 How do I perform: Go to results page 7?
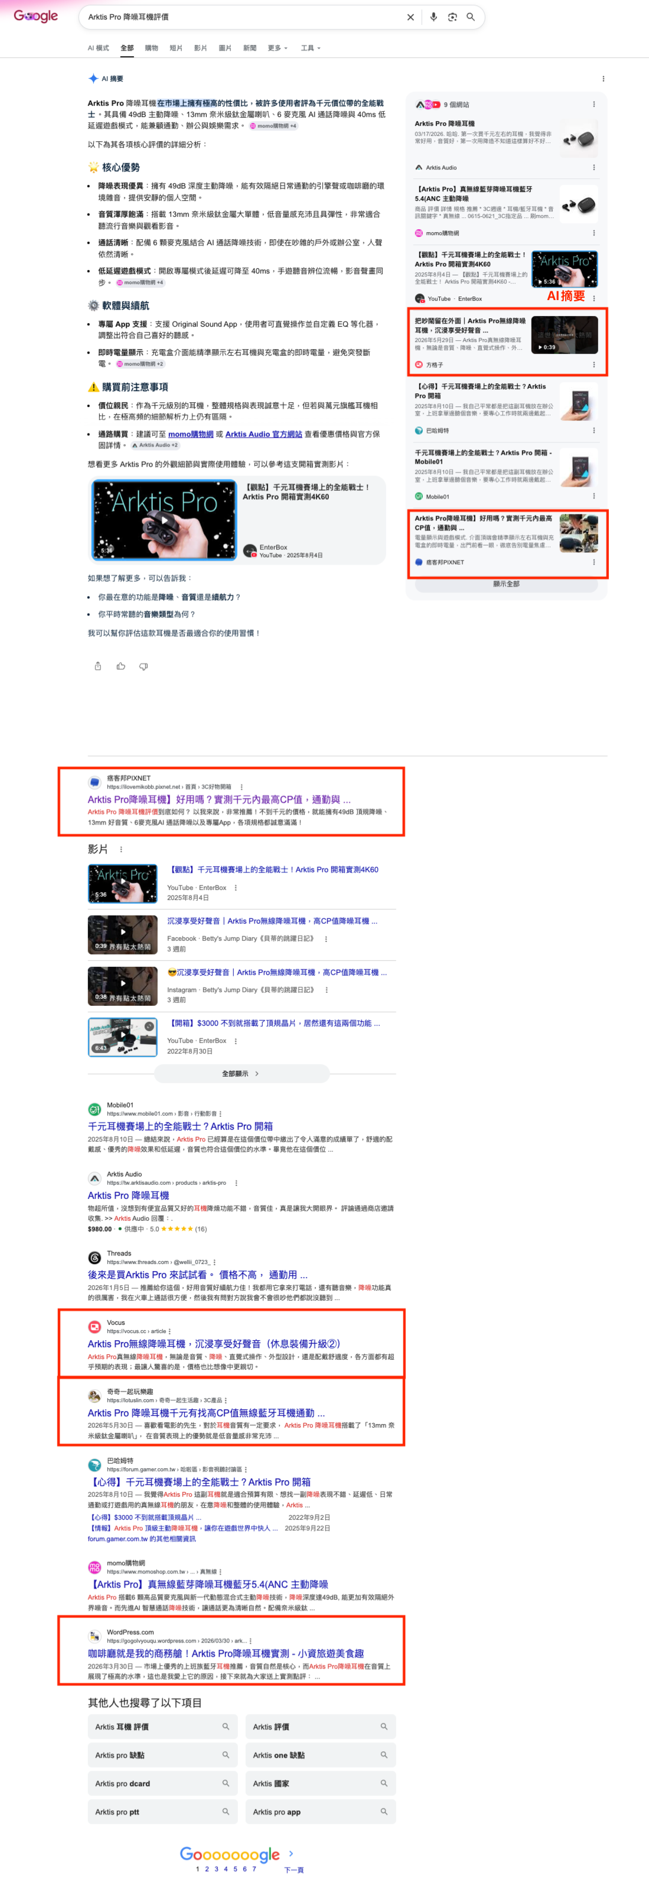(x=254, y=1869)
